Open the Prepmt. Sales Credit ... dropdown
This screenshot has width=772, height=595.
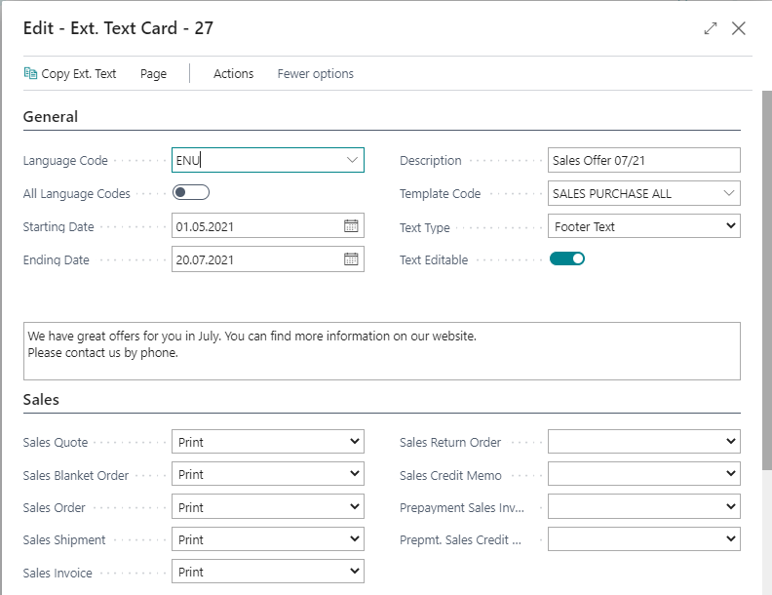[x=644, y=539]
